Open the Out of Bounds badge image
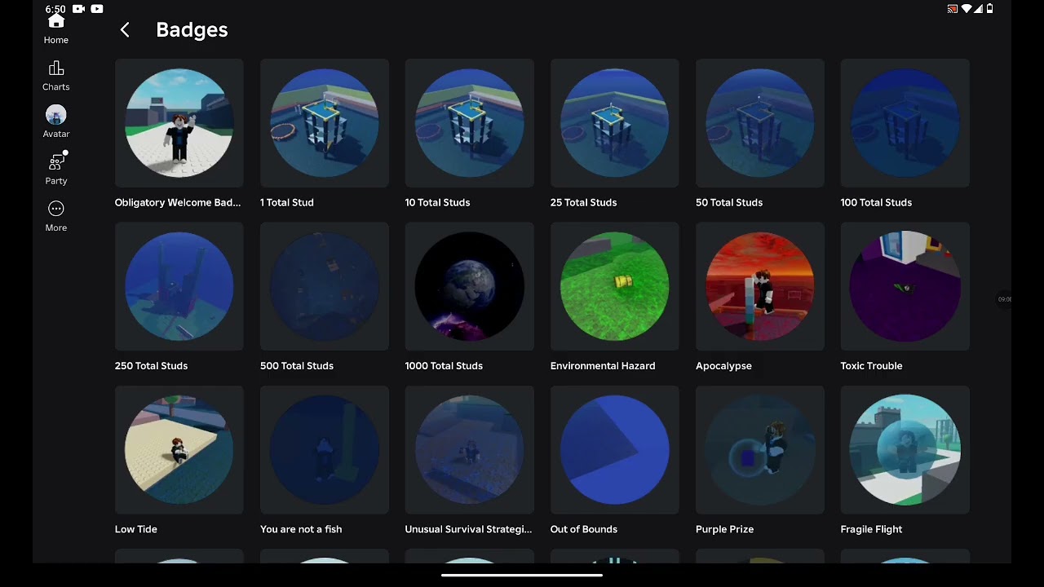The height and width of the screenshot is (587, 1044). click(x=615, y=450)
